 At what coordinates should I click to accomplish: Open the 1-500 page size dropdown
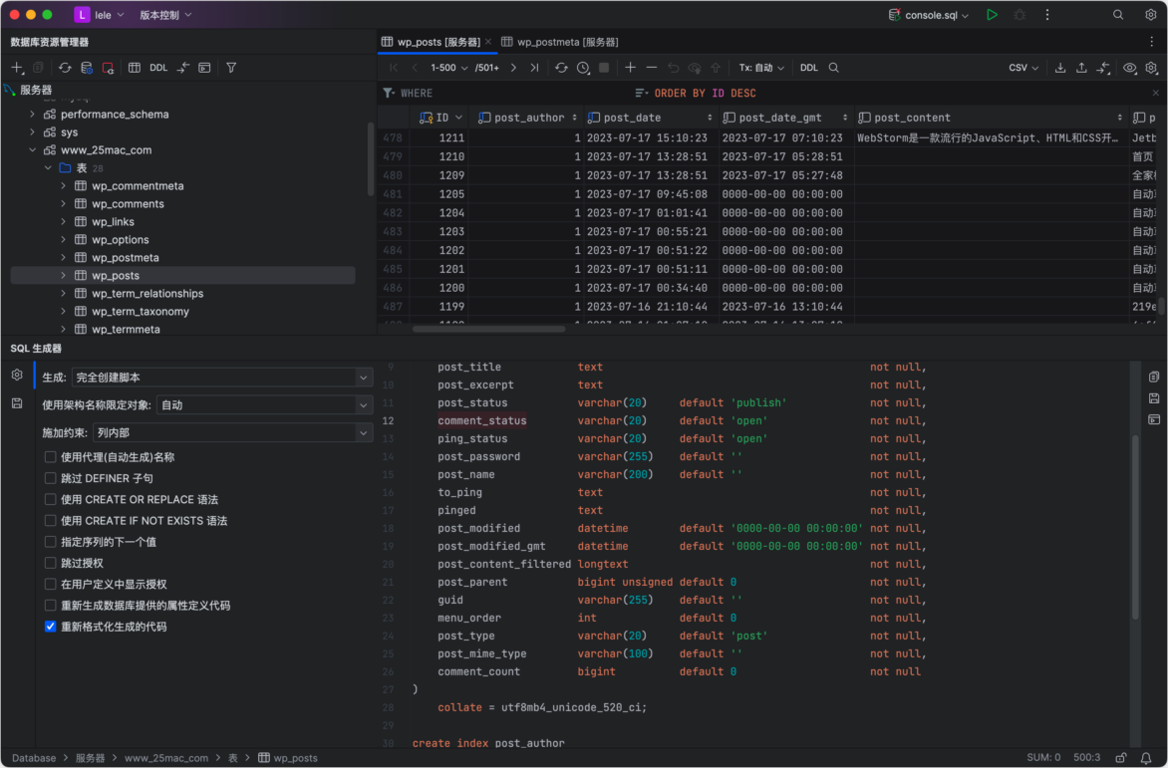tap(448, 68)
